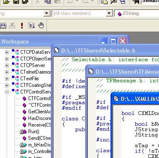The height and width of the screenshot is (158, 159).
Task: Collapse the CTFControlServ class node
Action: point(7,92)
